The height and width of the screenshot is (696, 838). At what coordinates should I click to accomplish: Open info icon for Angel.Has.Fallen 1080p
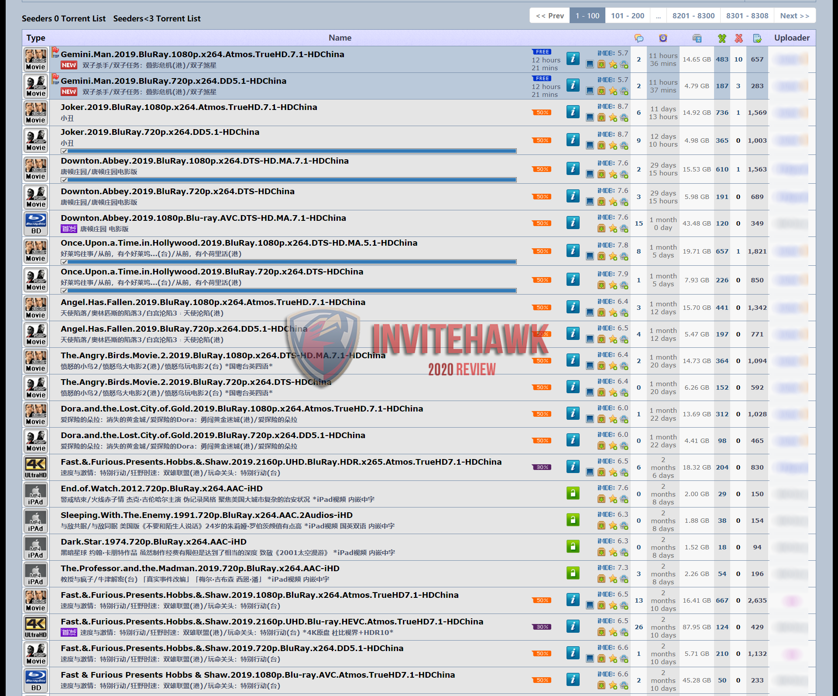point(573,307)
